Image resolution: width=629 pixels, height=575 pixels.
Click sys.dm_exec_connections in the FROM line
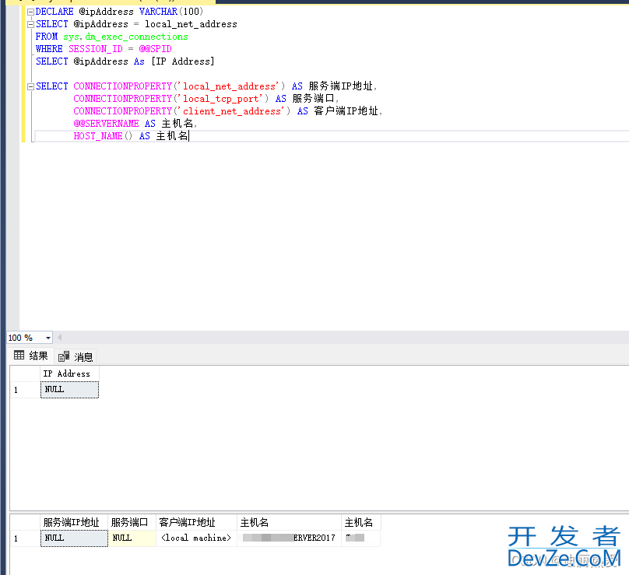point(125,37)
